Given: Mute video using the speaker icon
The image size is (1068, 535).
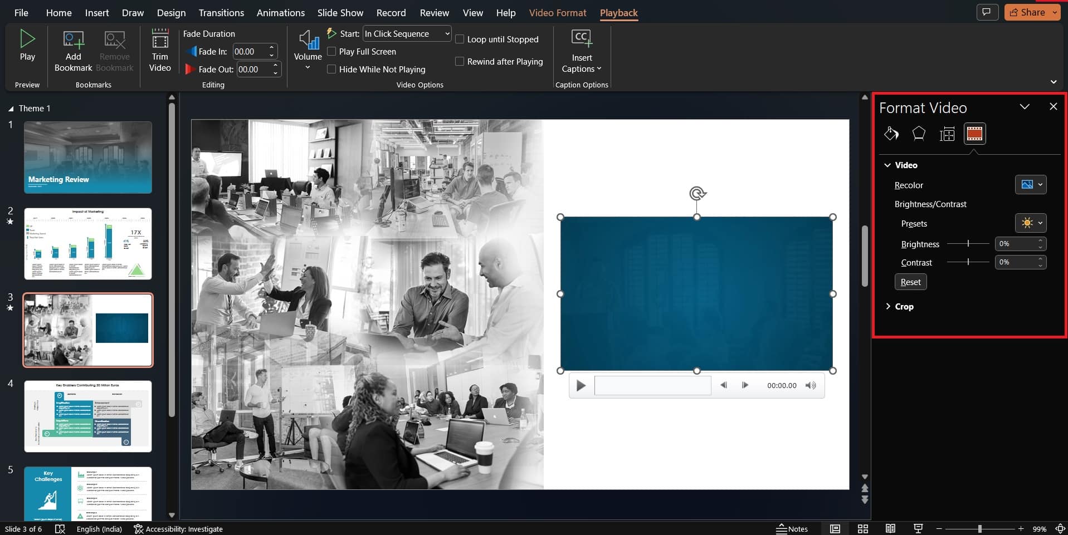Looking at the screenshot, I should point(811,385).
